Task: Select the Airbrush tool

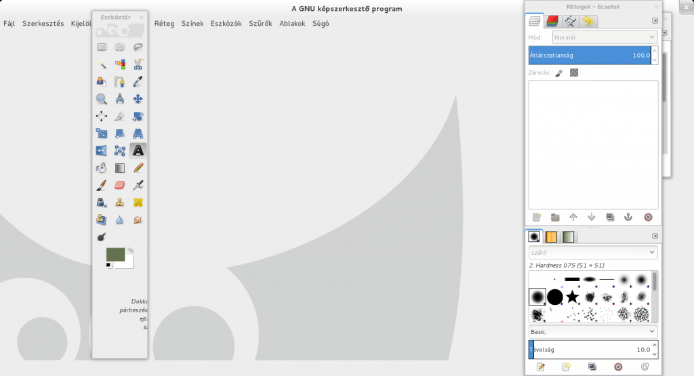Action: 138,185
